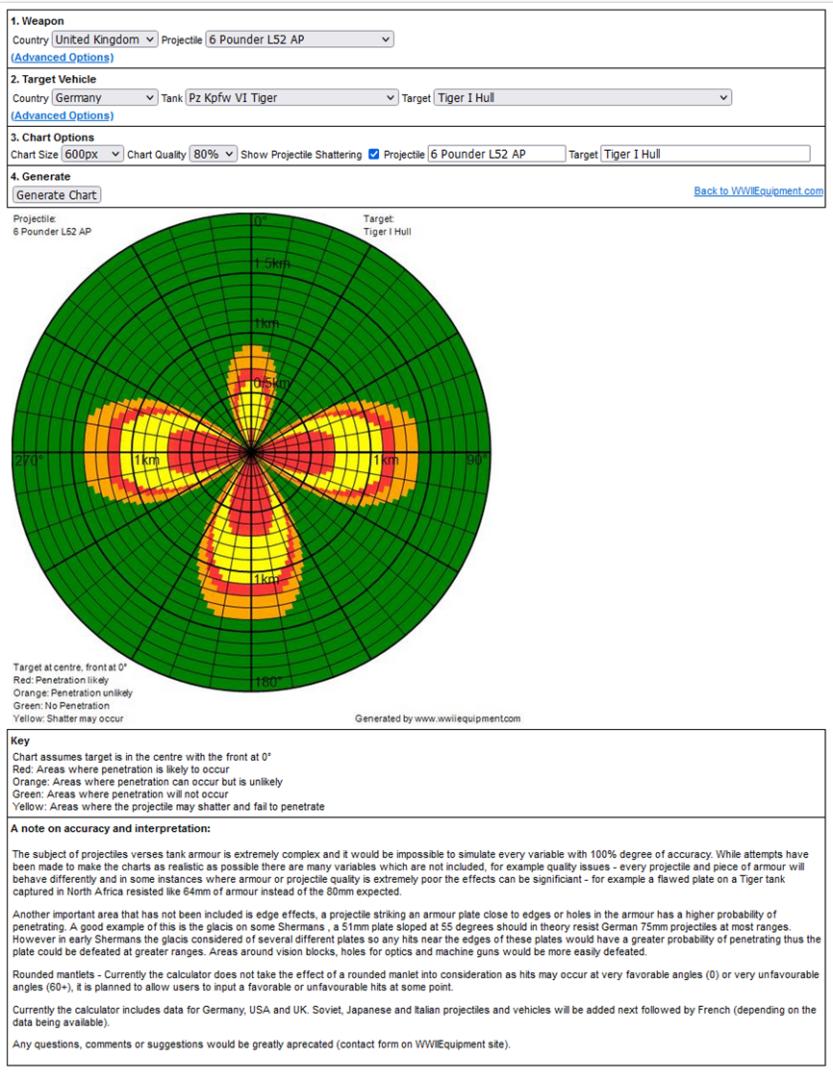The width and height of the screenshot is (833, 1081).
Task: Open the Chart Quality dropdown showing 80%
Action: [x=214, y=155]
